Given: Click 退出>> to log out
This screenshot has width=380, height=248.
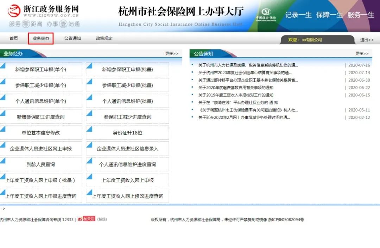Looking at the screenshot, I should tap(367, 40).
